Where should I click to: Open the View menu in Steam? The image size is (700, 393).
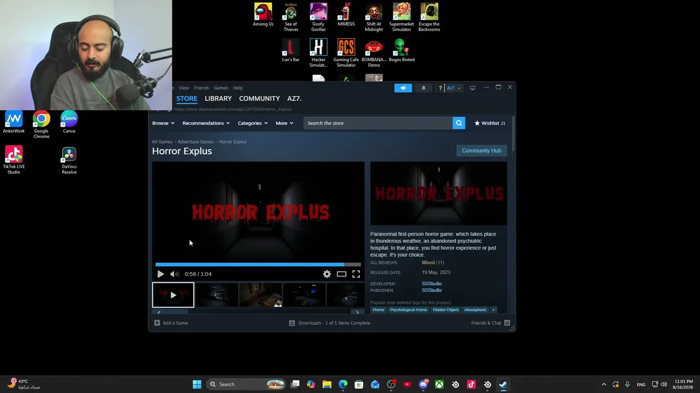pyautogui.click(x=184, y=88)
